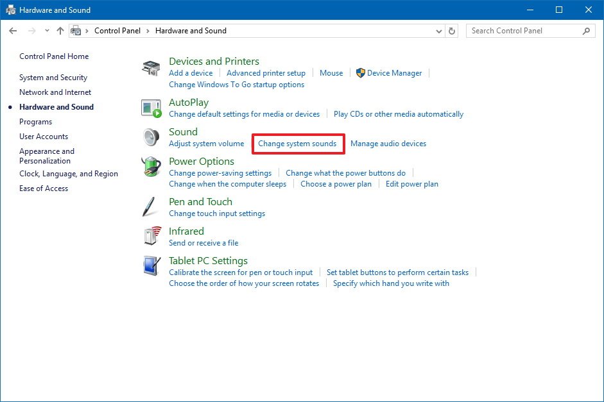Open the Power Options battery icon

[x=151, y=167]
